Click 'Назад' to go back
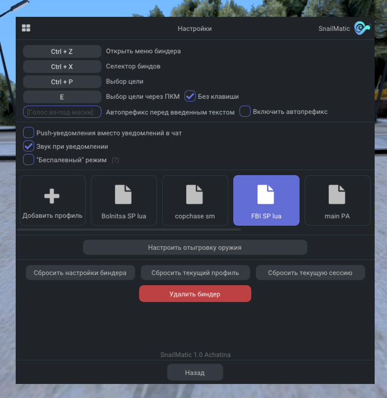The height and width of the screenshot is (398, 387). pyautogui.click(x=195, y=372)
